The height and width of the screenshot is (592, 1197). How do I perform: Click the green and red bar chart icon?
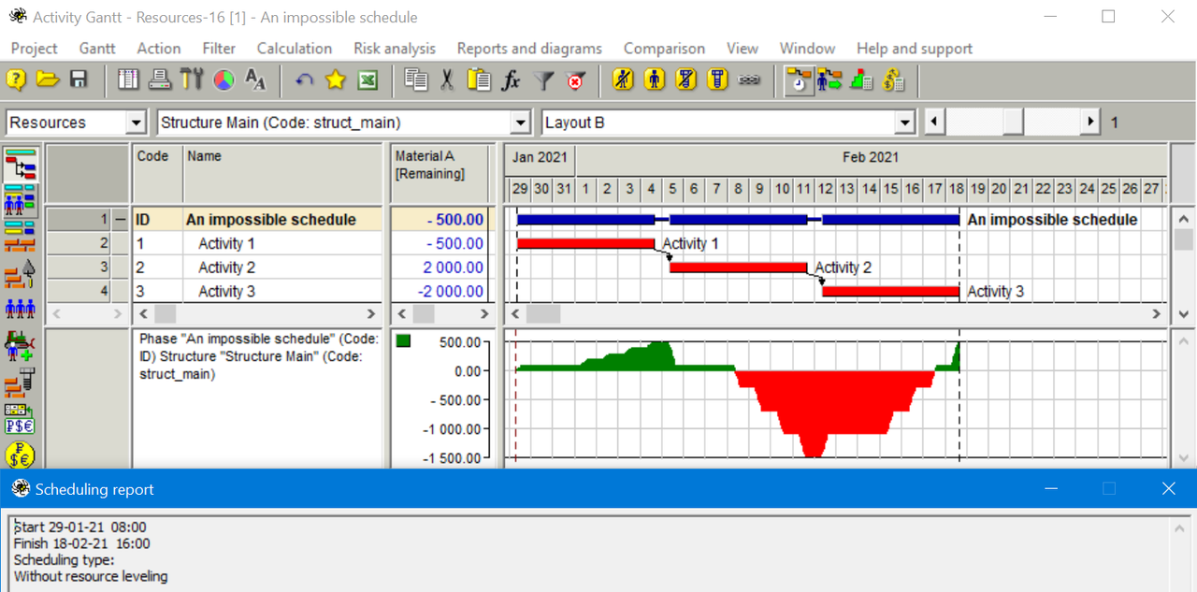point(861,80)
